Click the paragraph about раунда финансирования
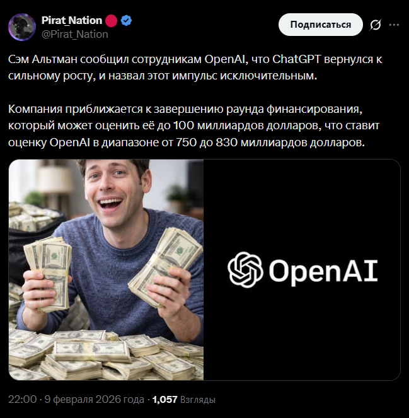This screenshot has height=418, width=409. click(x=193, y=125)
